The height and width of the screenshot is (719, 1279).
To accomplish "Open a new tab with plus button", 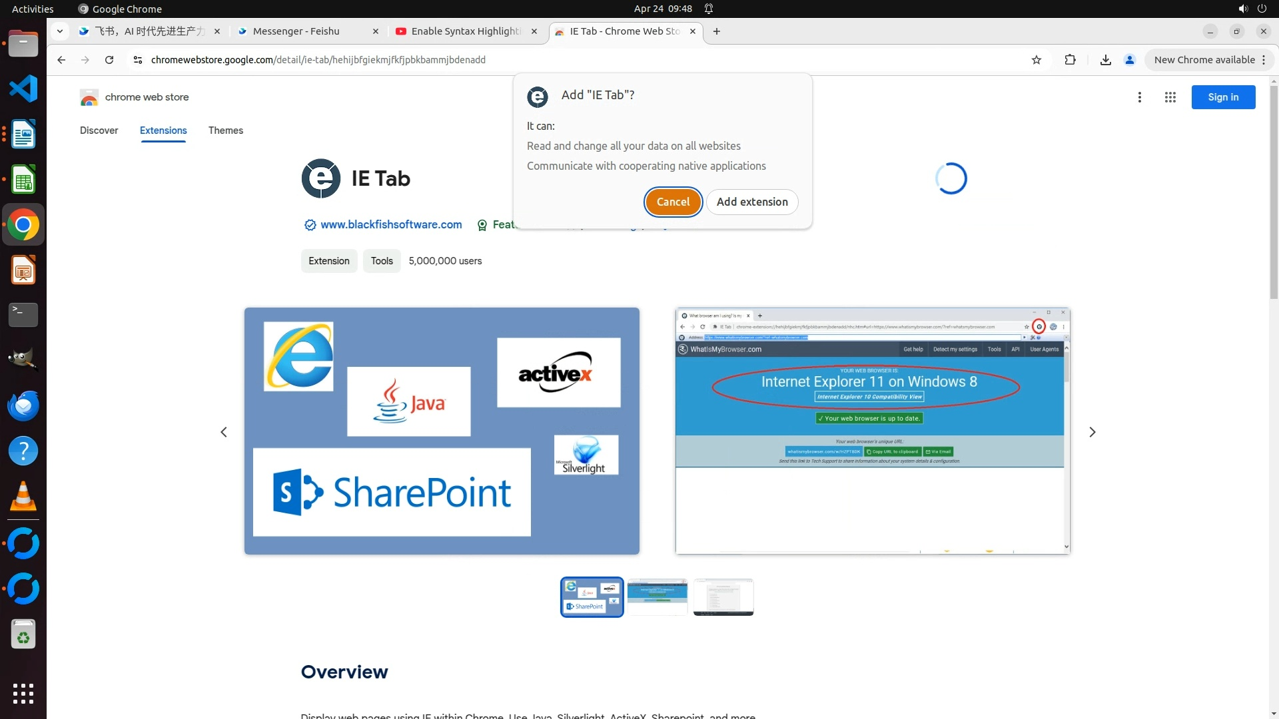I will 717,31.
